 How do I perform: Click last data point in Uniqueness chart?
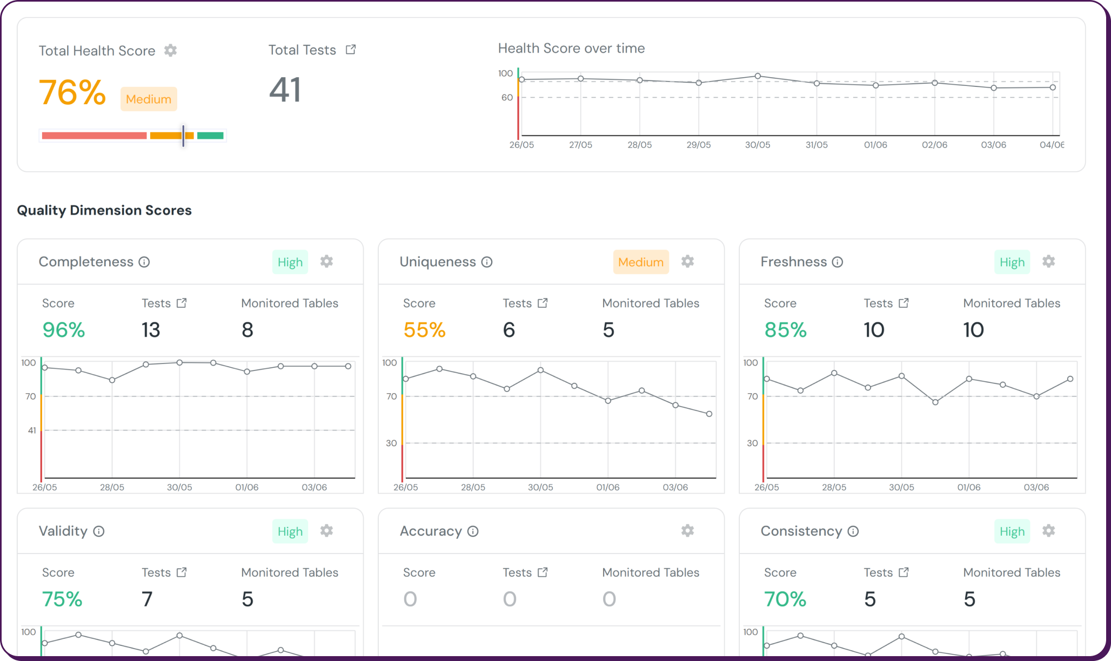709,414
